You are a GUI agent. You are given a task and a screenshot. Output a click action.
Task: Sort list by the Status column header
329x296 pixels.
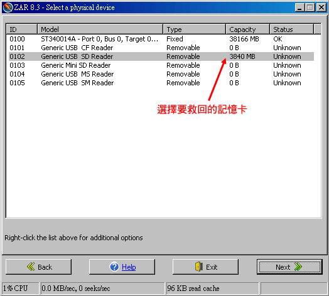click(292, 29)
